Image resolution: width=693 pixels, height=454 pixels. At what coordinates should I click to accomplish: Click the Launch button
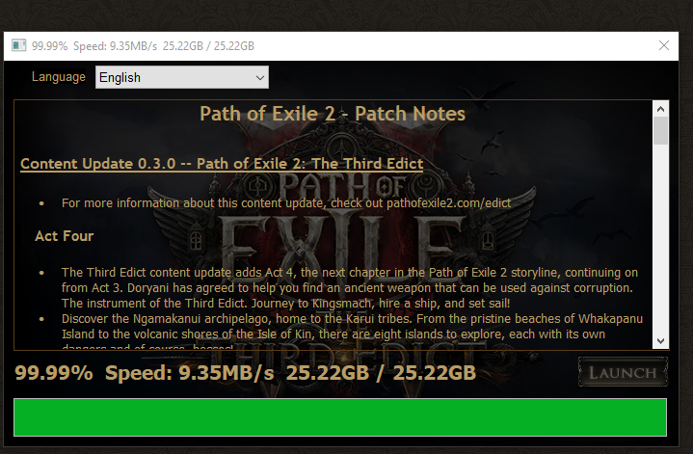point(623,372)
